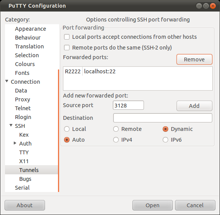Choose the IPv6 radio button
220x215 pixels.
(x=165, y=140)
